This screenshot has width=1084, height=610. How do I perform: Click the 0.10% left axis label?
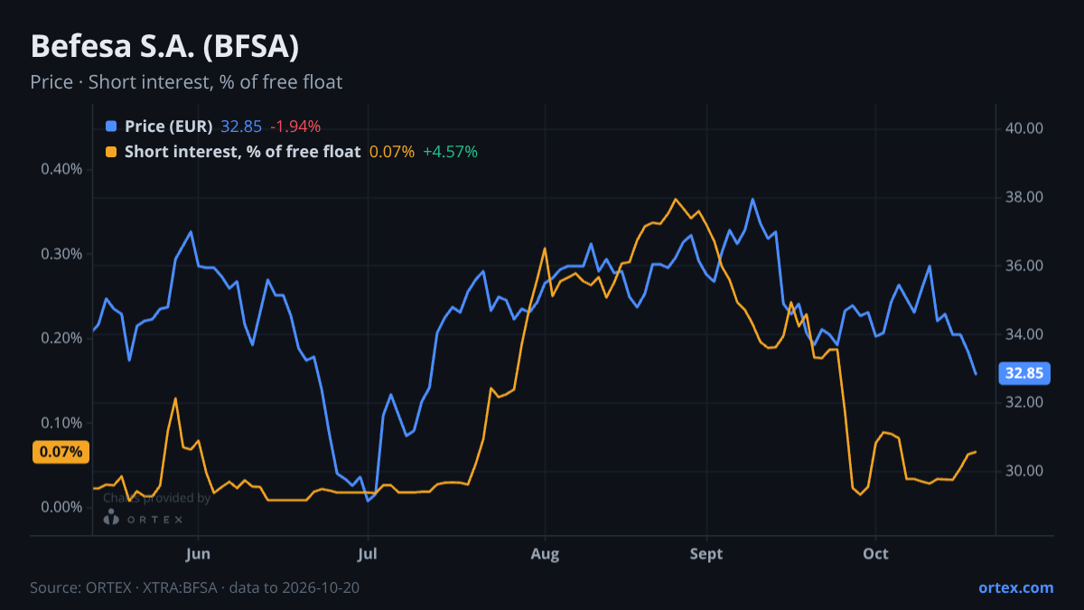click(x=61, y=423)
